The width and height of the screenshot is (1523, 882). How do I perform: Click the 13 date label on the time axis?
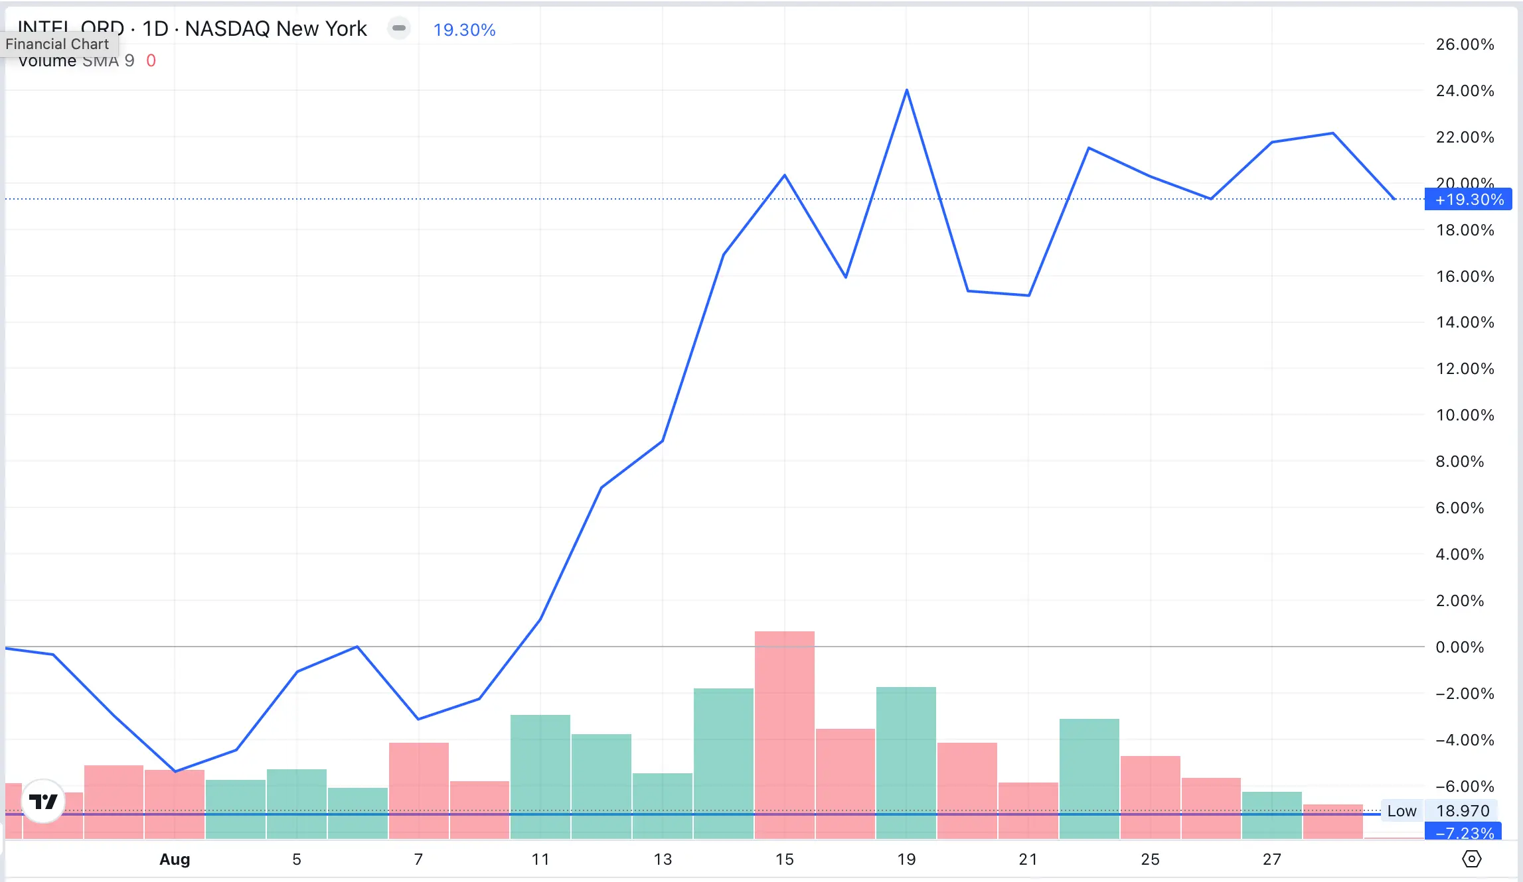(x=663, y=859)
